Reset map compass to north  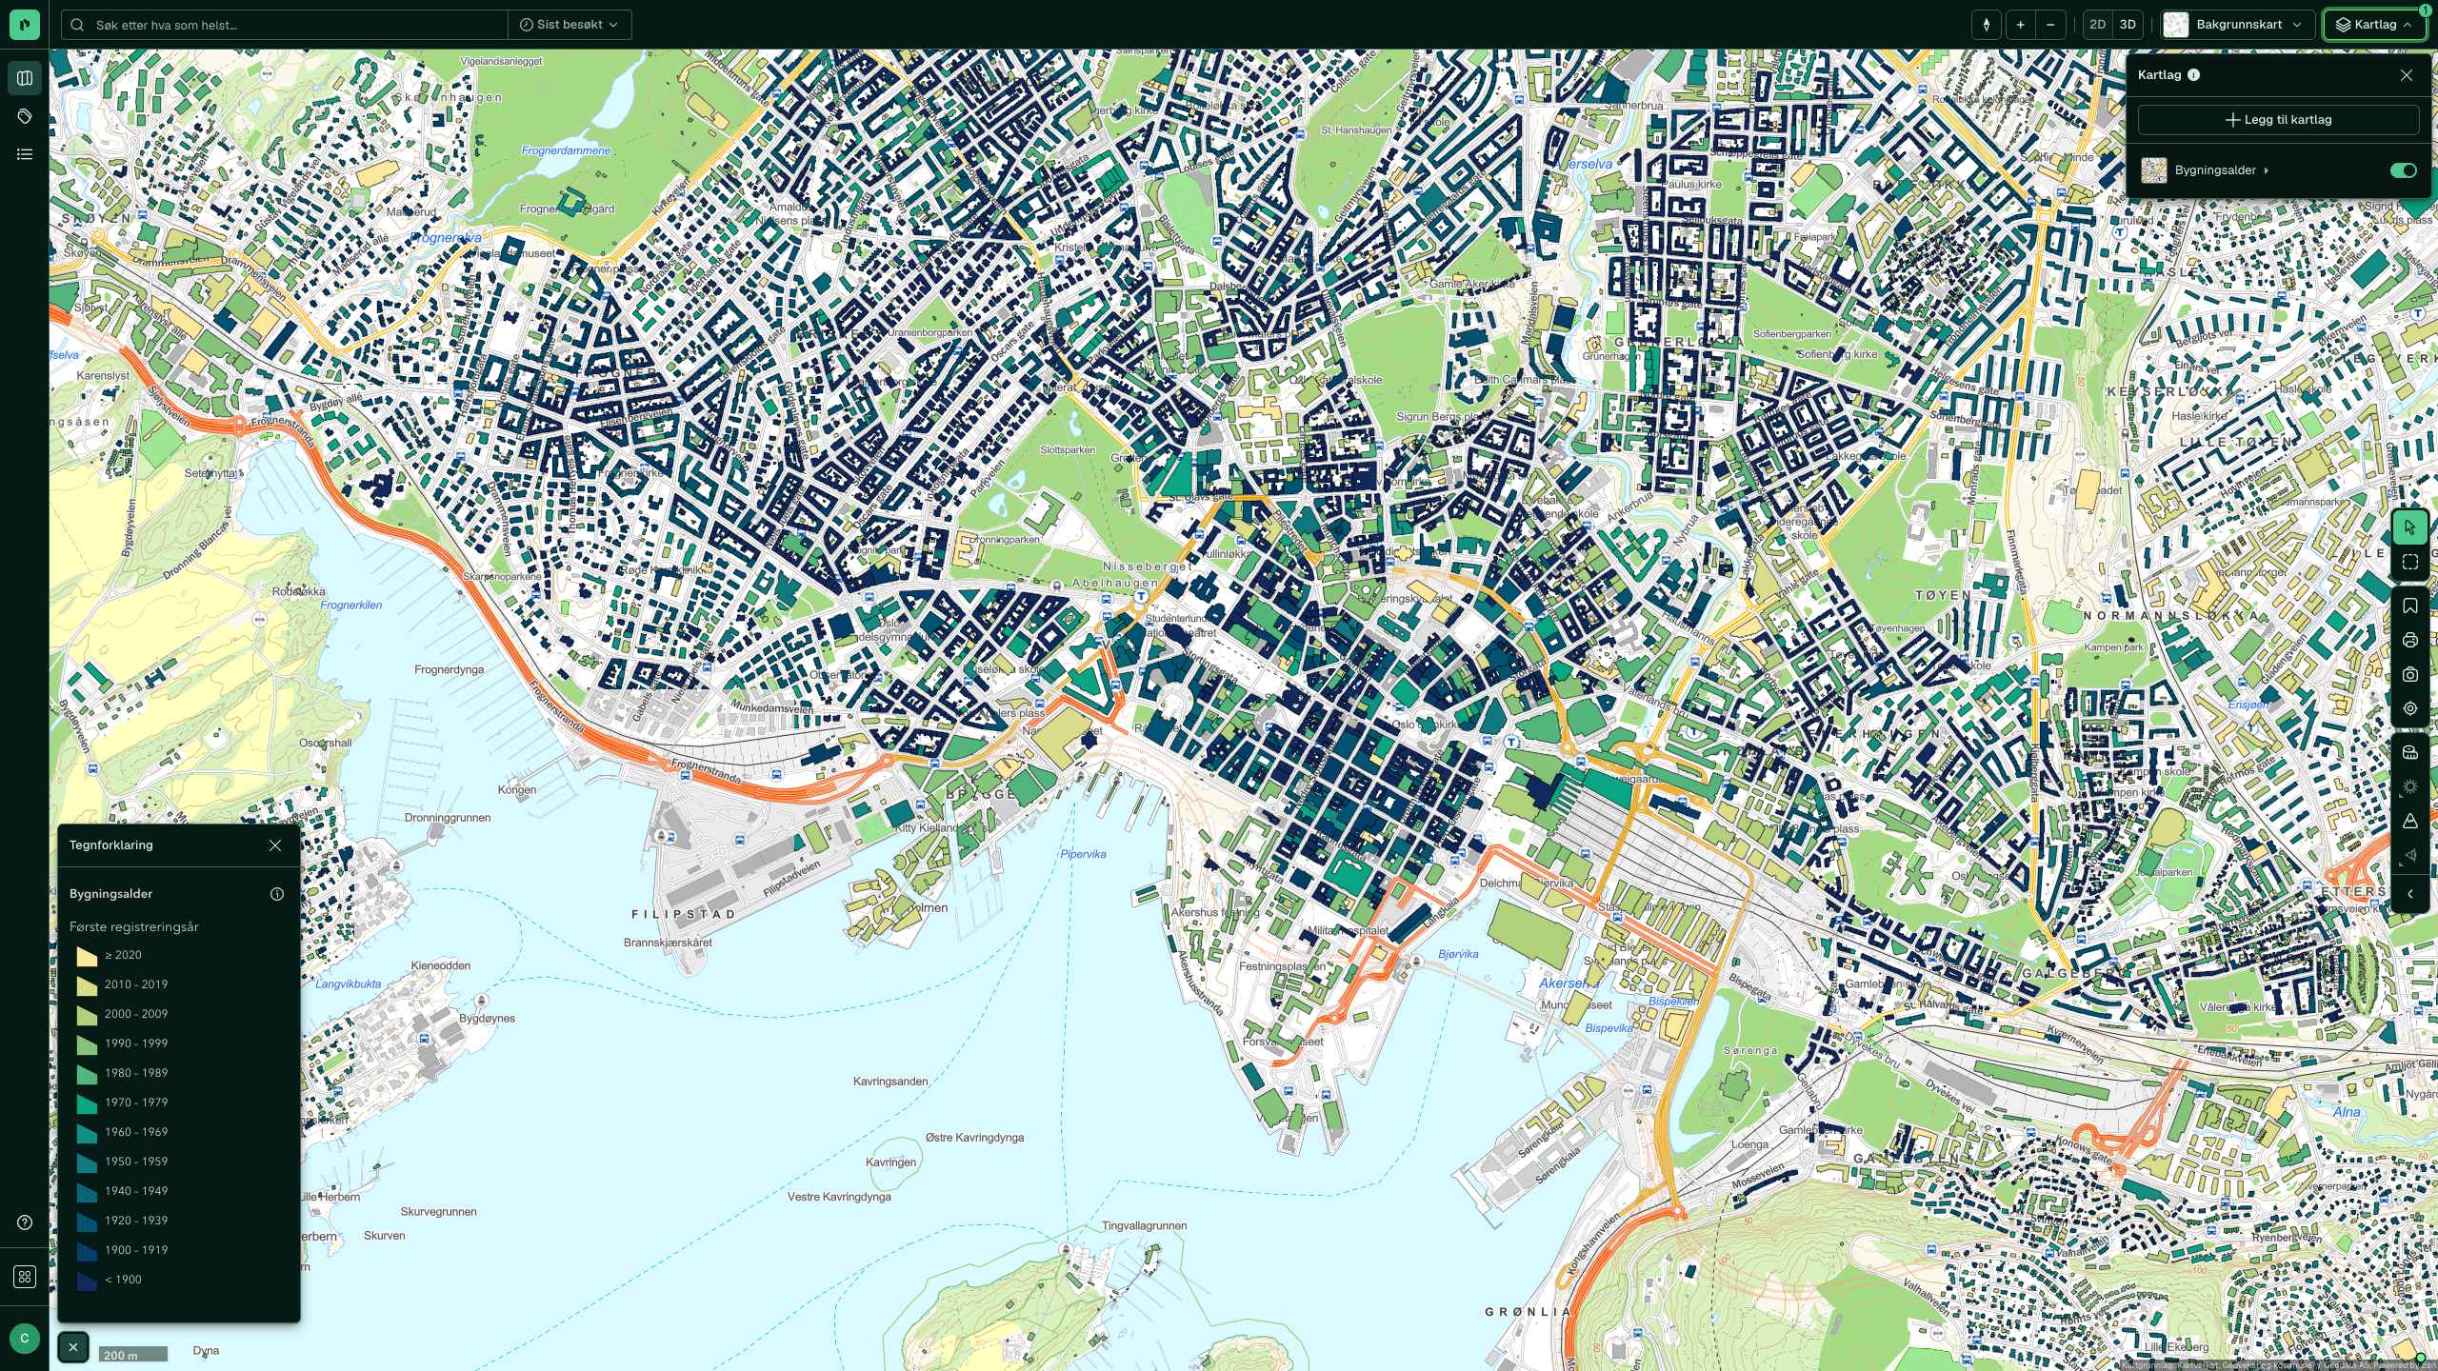pos(1986,25)
